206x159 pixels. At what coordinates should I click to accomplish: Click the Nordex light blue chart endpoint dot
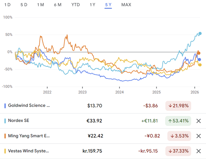point(200,33)
